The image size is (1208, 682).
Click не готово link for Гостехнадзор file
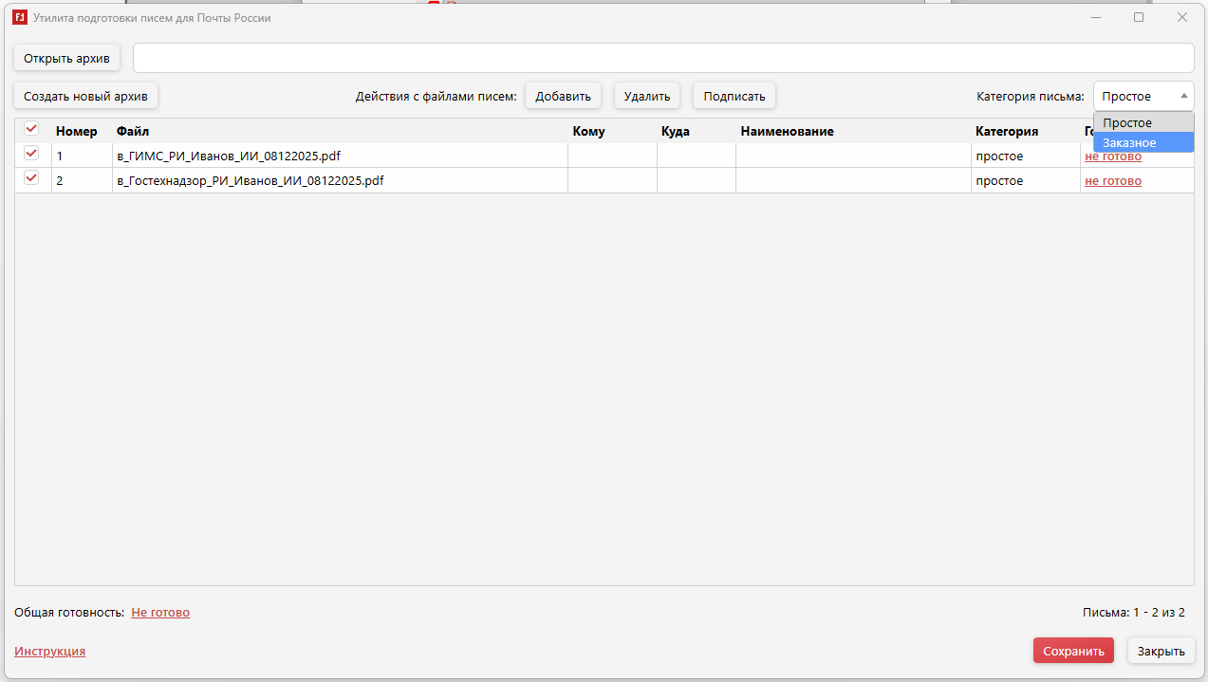click(x=1113, y=180)
